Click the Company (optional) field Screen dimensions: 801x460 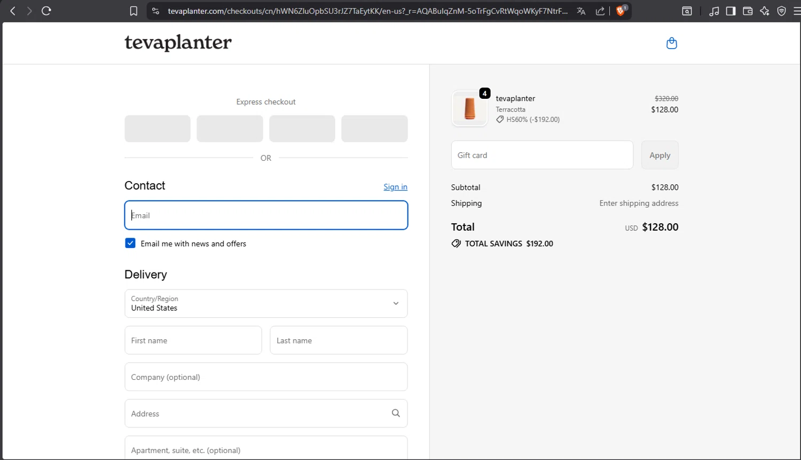click(x=266, y=377)
